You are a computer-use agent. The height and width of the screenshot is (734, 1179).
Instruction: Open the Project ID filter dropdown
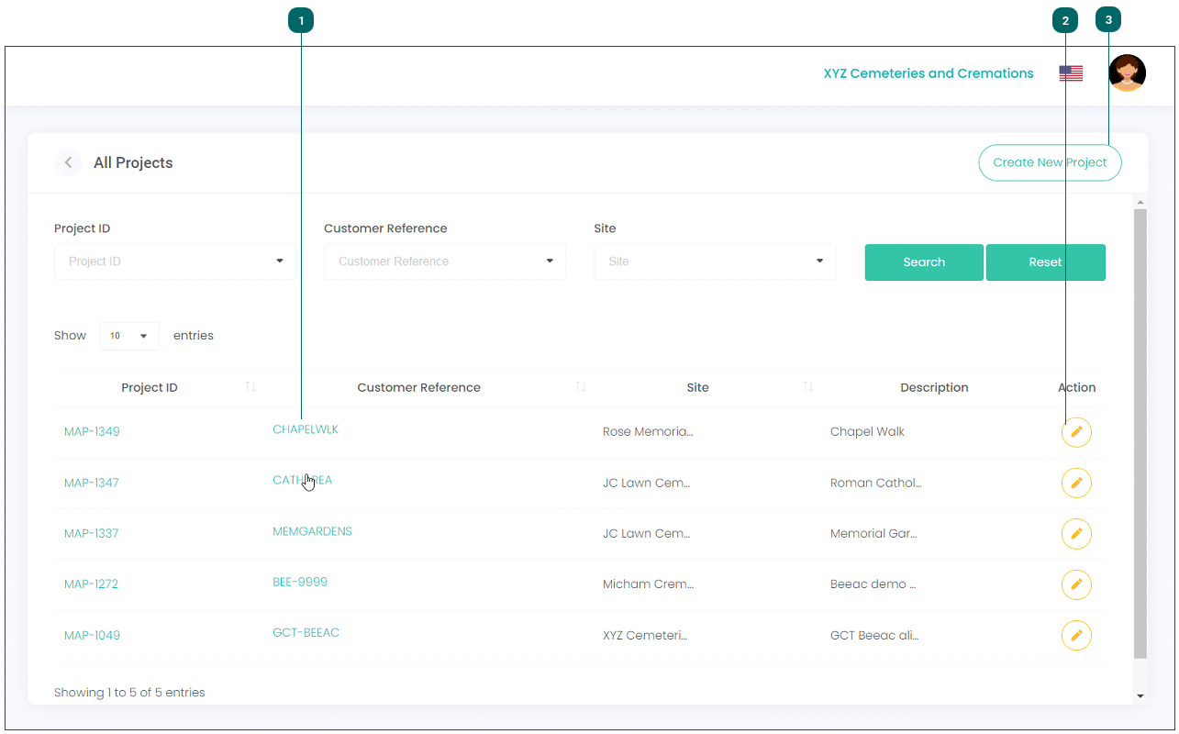(x=175, y=261)
